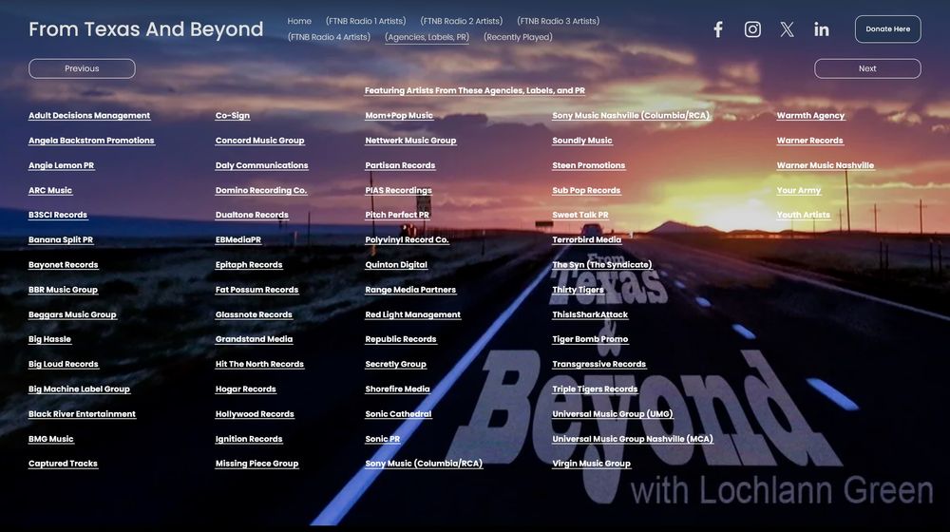
Task: Open the Bayonet Records link
Action: 63,264
